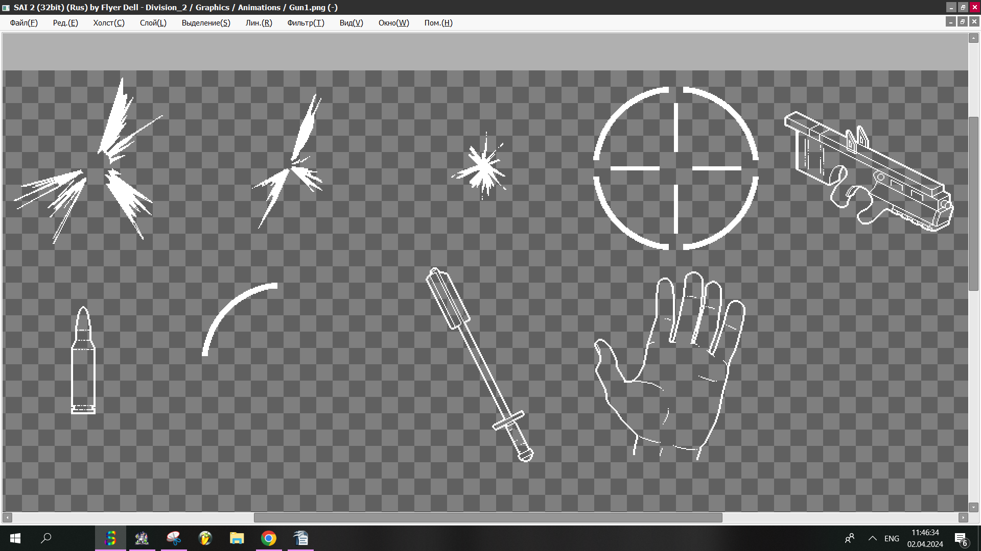Open the Окно(W) window menu
The height and width of the screenshot is (551, 981).
pos(393,23)
